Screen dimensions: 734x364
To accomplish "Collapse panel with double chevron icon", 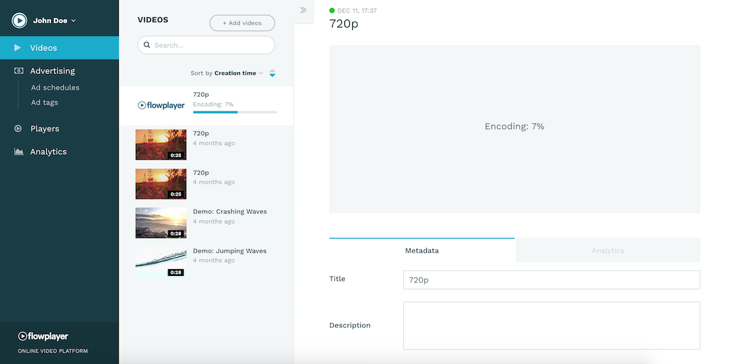I will (303, 10).
